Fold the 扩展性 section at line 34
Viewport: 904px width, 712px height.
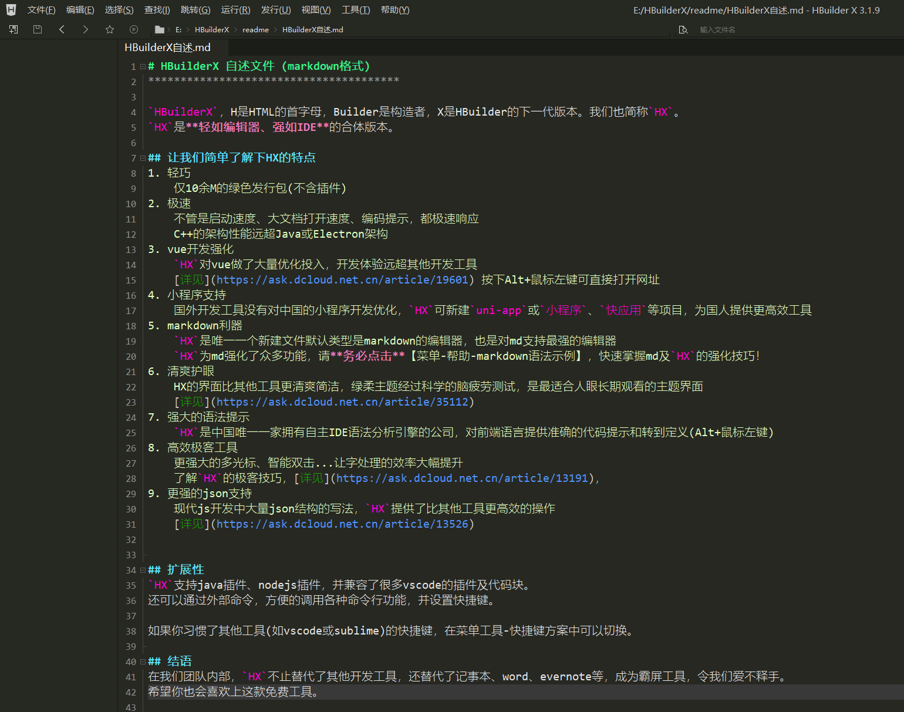(x=143, y=570)
